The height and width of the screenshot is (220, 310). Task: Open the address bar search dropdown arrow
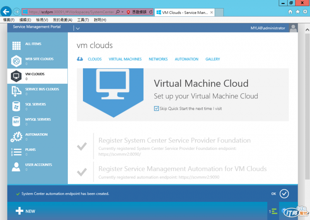click(122, 12)
